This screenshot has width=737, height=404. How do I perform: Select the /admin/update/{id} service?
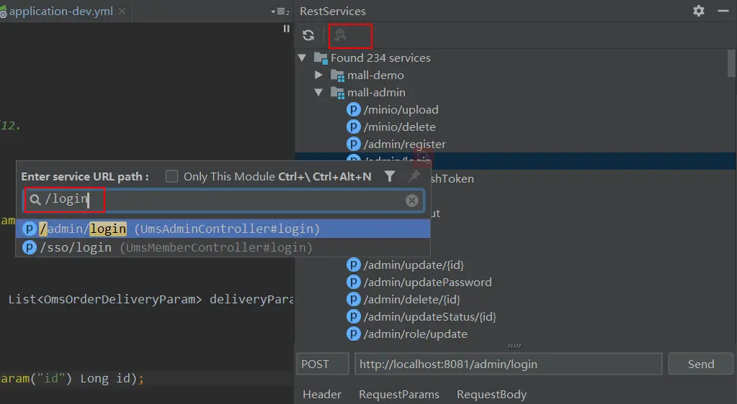click(414, 265)
